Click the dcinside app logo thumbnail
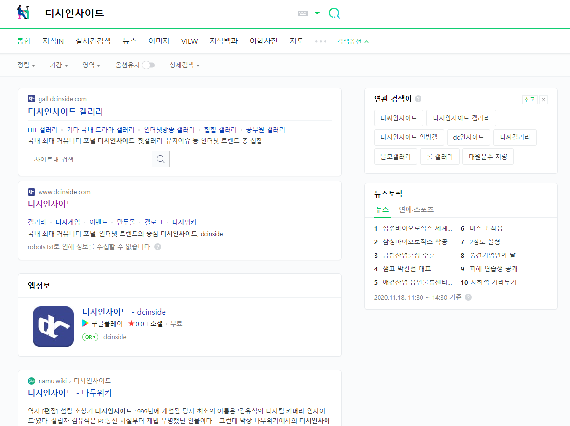The width and height of the screenshot is (570, 426). [53, 327]
